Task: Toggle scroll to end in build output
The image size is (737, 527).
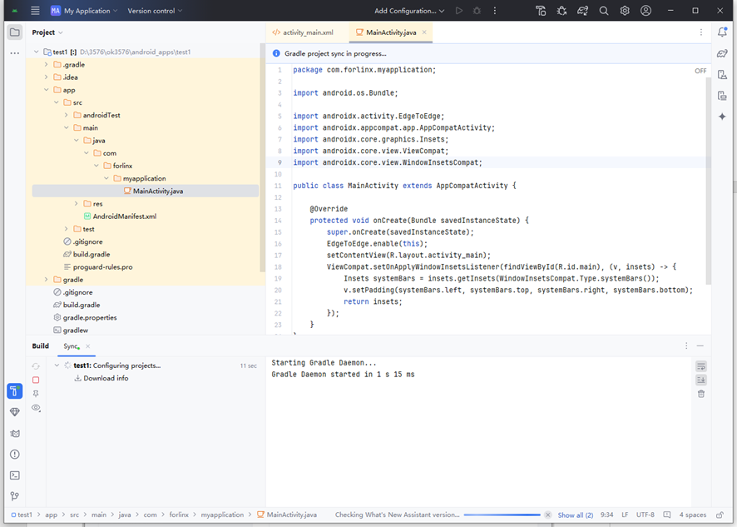Action: [x=701, y=380]
